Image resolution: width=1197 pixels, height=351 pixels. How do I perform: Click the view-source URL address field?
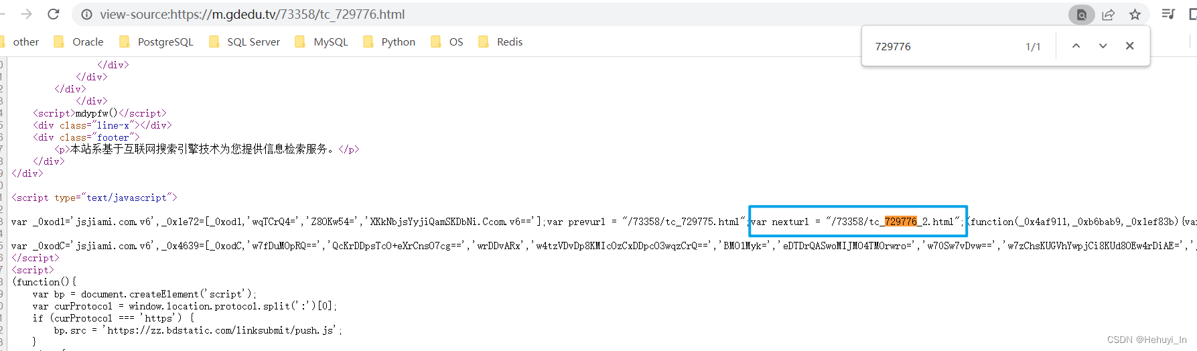[253, 15]
